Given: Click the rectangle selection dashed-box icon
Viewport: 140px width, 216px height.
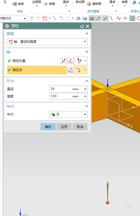Looking at the screenshot, I should [x=68, y=18].
